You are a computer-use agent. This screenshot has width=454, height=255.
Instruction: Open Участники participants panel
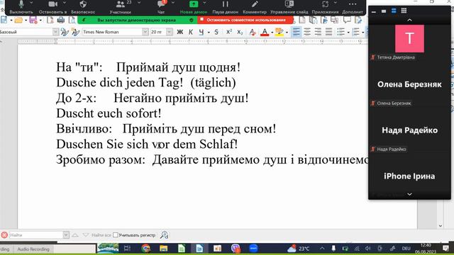click(x=120, y=7)
